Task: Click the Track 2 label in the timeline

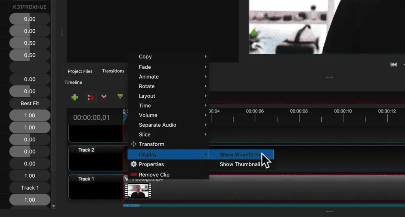Action: click(x=86, y=150)
